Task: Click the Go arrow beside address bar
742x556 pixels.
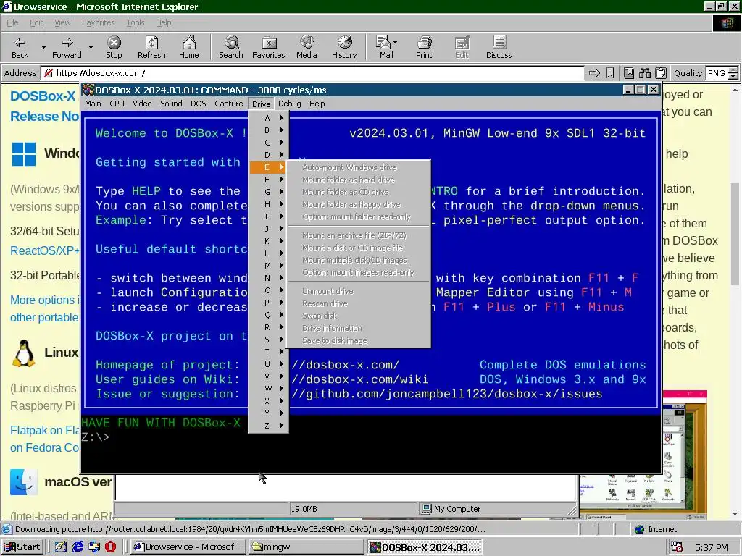Action: [594, 73]
